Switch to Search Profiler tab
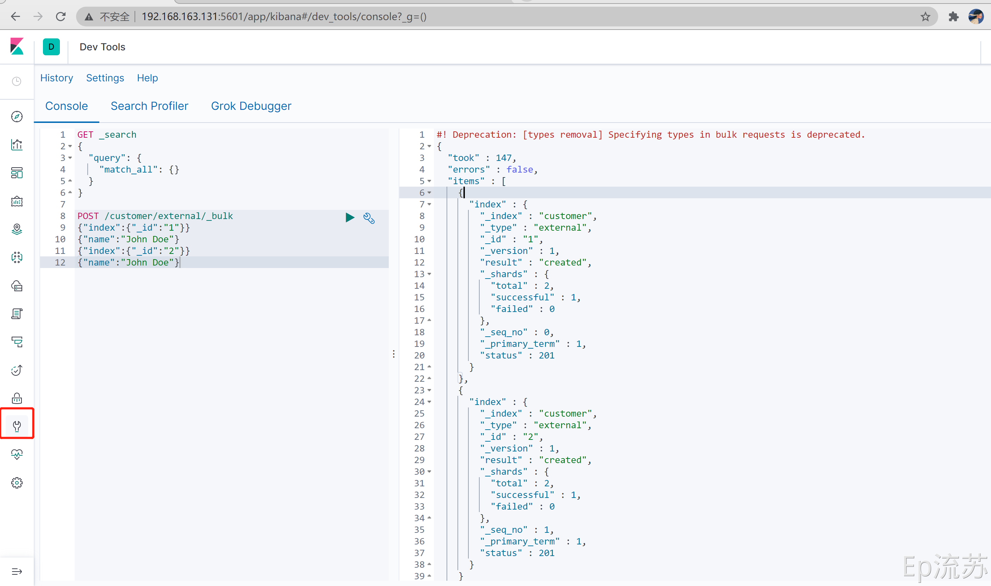This screenshot has height=586, width=991. (149, 106)
